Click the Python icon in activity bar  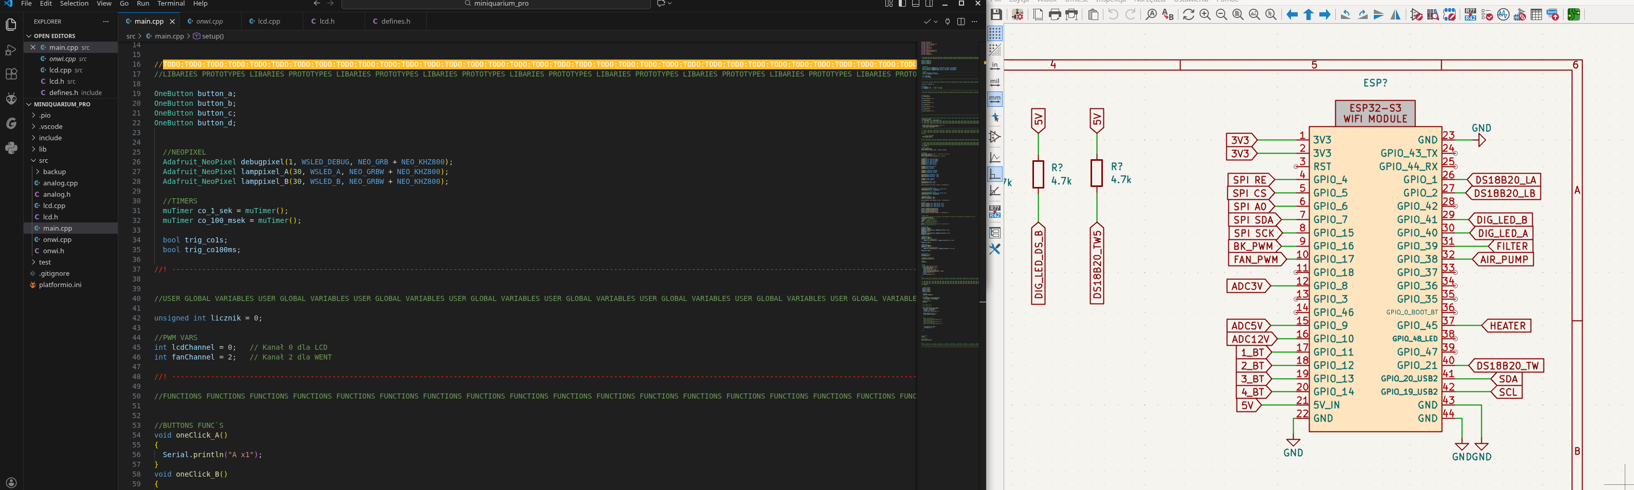click(x=11, y=148)
